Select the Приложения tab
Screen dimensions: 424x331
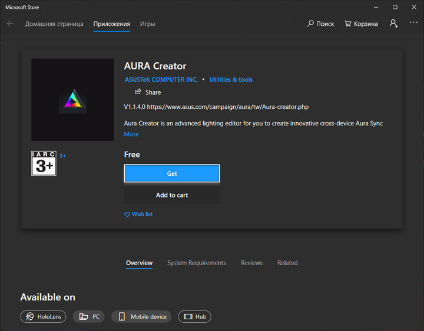coord(112,24)
